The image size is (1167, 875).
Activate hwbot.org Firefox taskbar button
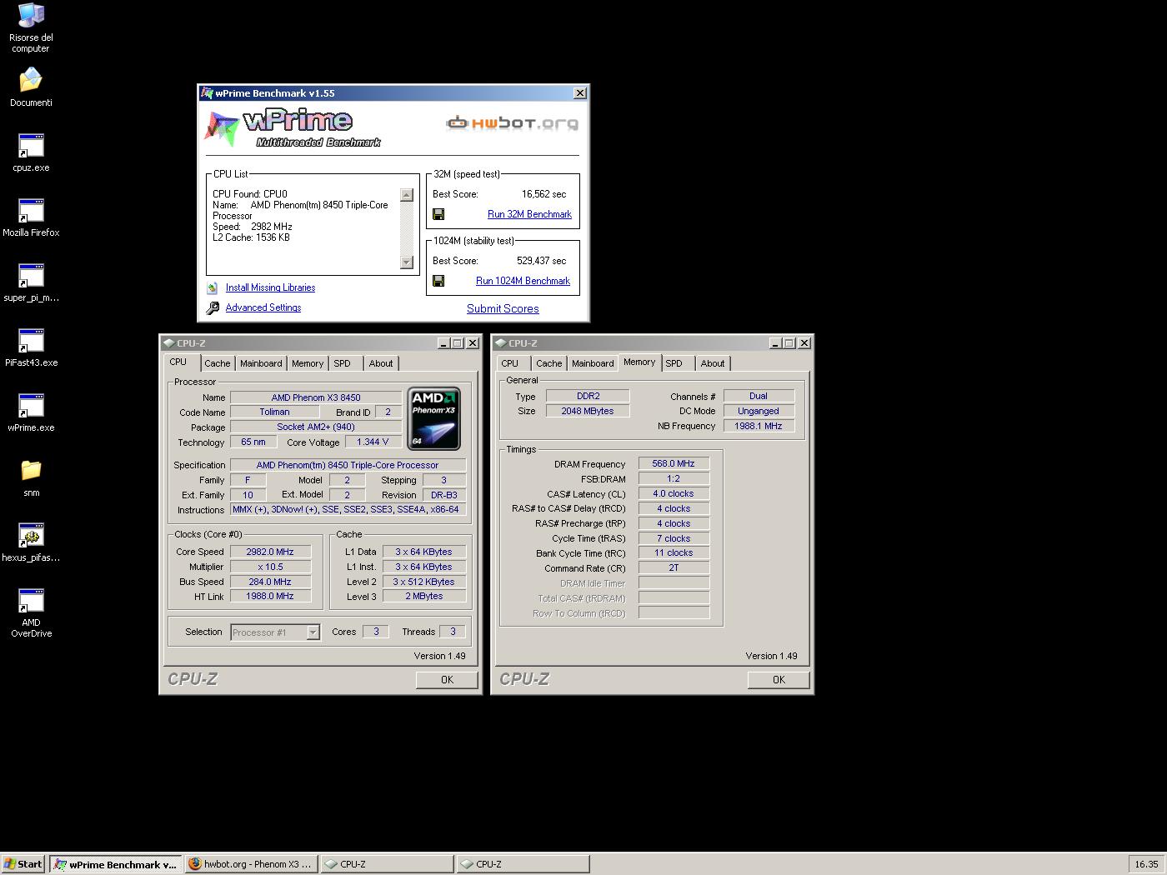click(250, 864)
